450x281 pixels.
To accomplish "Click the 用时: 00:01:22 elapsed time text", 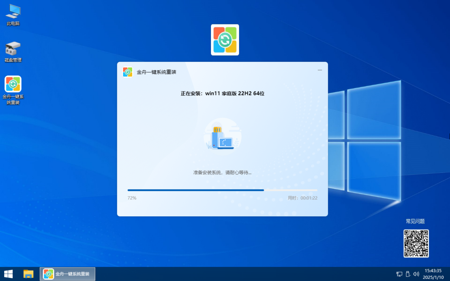I will (x=303, y=198).
